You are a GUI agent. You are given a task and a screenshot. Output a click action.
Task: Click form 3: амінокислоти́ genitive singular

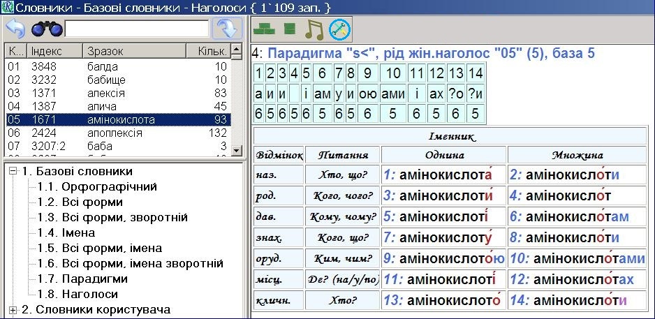(x=443, y=195)
